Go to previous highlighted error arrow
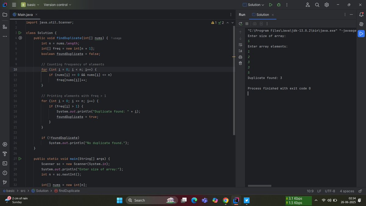Screen dimensions: 366x206 [x=228, y=23]
